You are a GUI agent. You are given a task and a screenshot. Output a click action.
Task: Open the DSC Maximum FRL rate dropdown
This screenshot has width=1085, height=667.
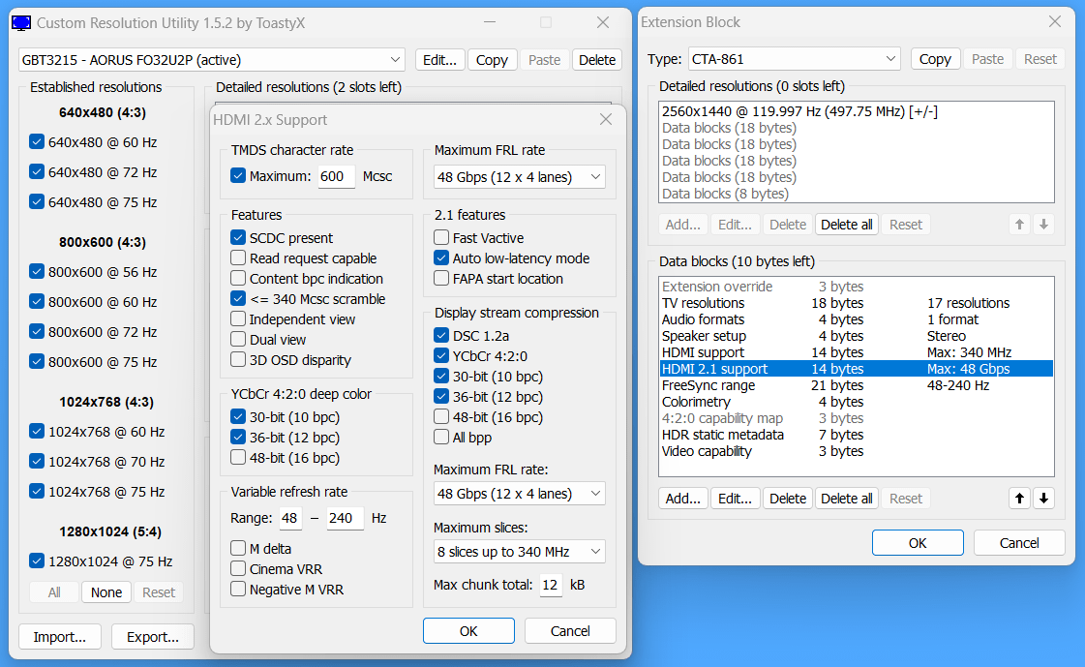(x=519, y=494)
